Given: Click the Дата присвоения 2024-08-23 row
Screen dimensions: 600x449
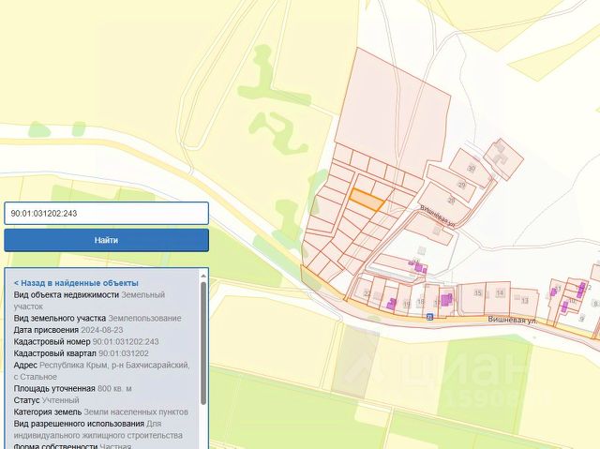Looking at the screenshot, I should [68, 330].
